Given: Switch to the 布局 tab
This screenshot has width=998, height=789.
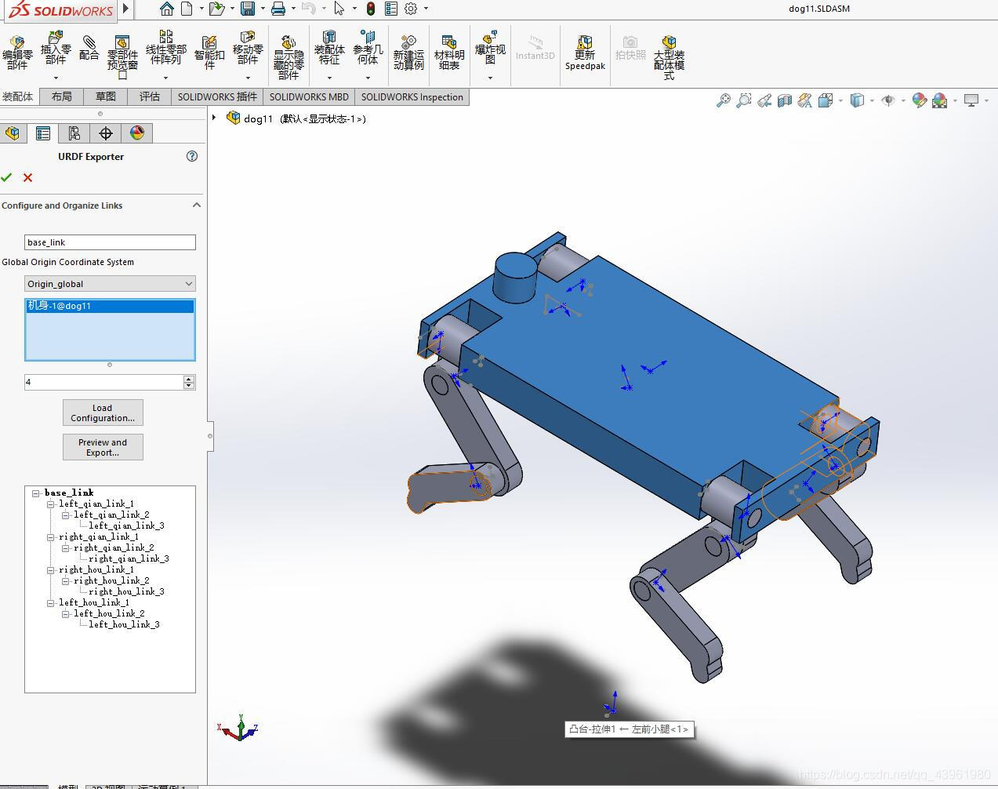Looking at the screenshot, I should pos(61,96).
